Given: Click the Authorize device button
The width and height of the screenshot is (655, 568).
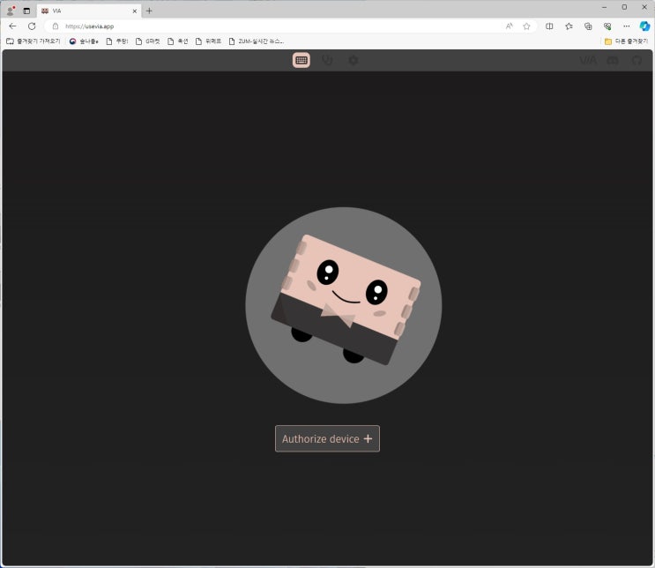Looking at the screenshot, I should point(327,438).
